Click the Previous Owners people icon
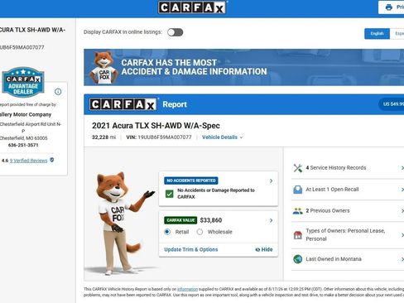This screenshot has width=404, height=303. (x=298, y=211)
